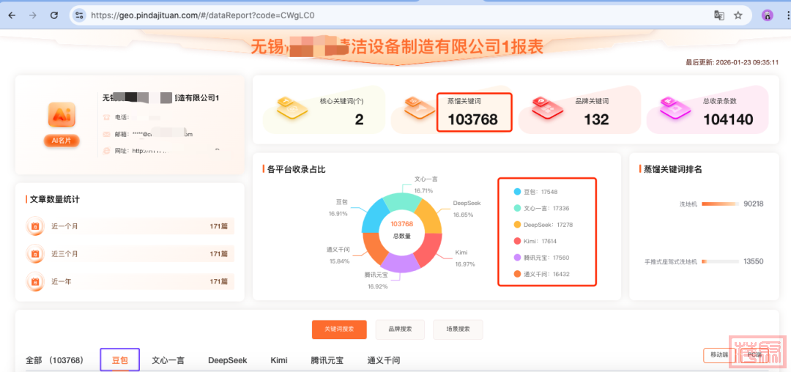Bookmark this page with the star icon
Viewport: 791px width, 372px height.
pyautogui.click(x=738, y=15)
